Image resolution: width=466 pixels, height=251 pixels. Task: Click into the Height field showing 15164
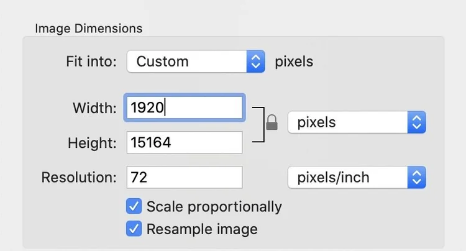pyautogui.click(x=184, y=143)
